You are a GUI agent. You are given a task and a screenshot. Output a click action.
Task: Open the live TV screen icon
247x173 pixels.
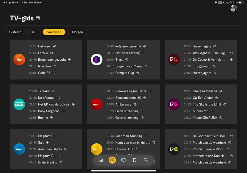pyautogui.click(x=123, y=160)
